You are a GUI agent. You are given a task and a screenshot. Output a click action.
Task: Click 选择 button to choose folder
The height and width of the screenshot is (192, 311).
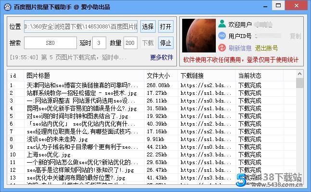(148, 26)
